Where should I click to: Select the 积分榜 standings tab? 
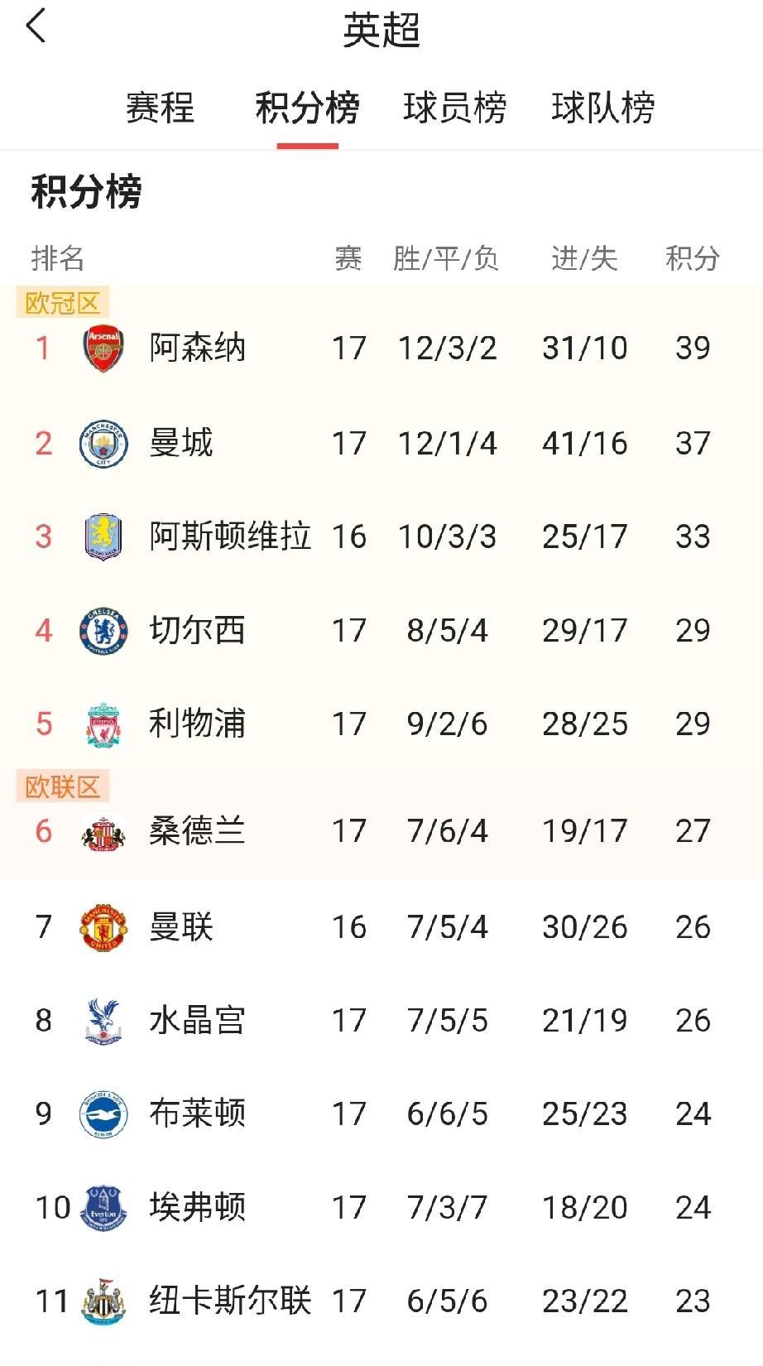pyautogui.click(x=307, y=108)
